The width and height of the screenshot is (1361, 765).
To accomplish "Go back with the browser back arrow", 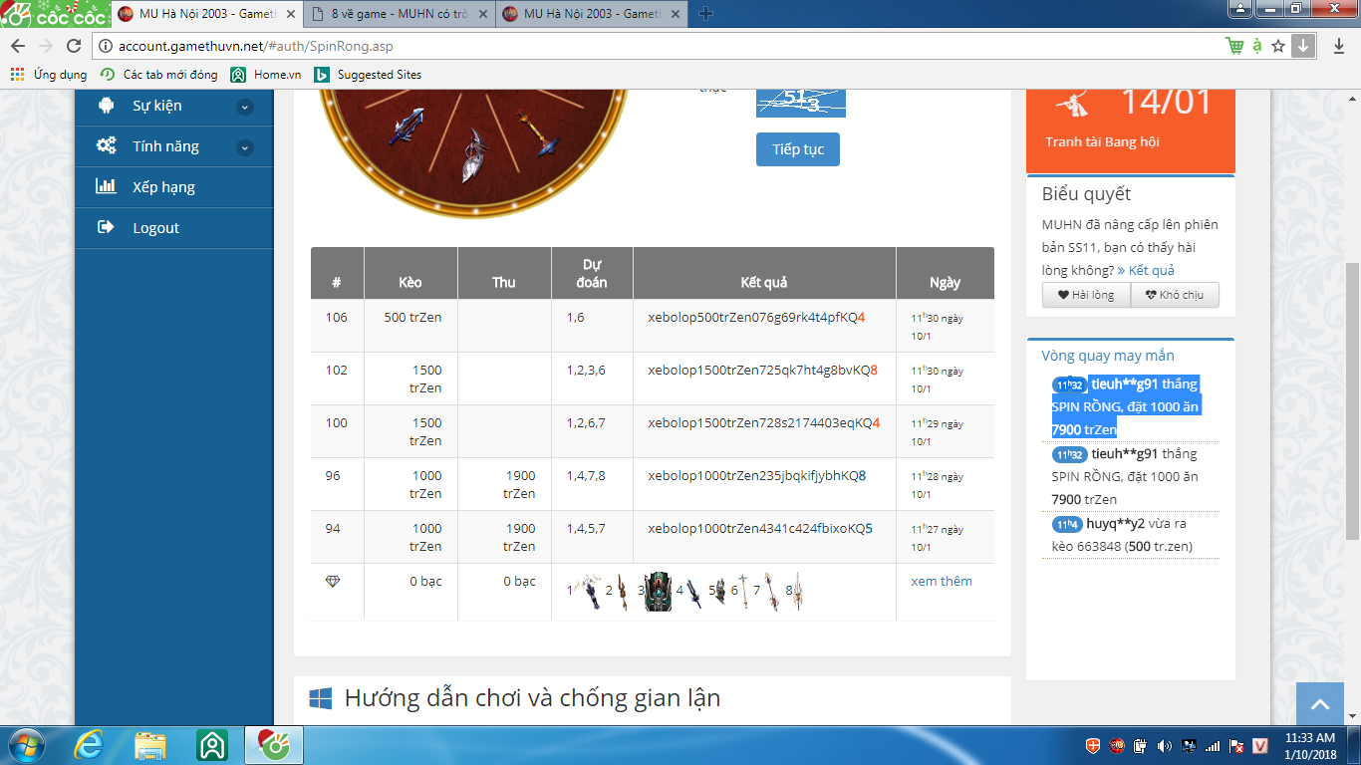I will click(x=18, y=46).
